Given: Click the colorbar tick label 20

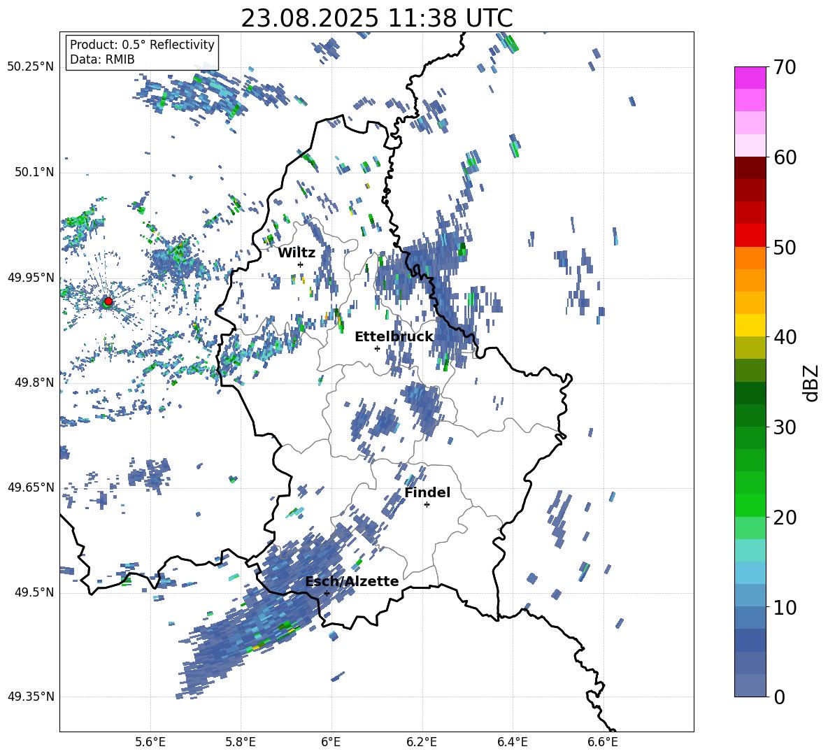Looking at the screenshot, I should [x=785, y=518].
